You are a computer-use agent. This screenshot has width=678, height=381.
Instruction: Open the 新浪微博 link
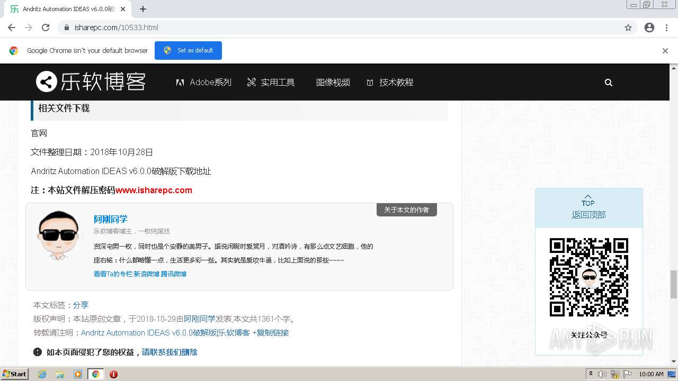point(146,274)
